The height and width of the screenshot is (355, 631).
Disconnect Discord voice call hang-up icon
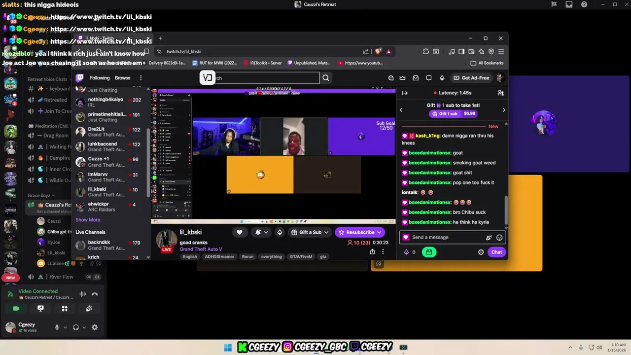click(95, 294)
